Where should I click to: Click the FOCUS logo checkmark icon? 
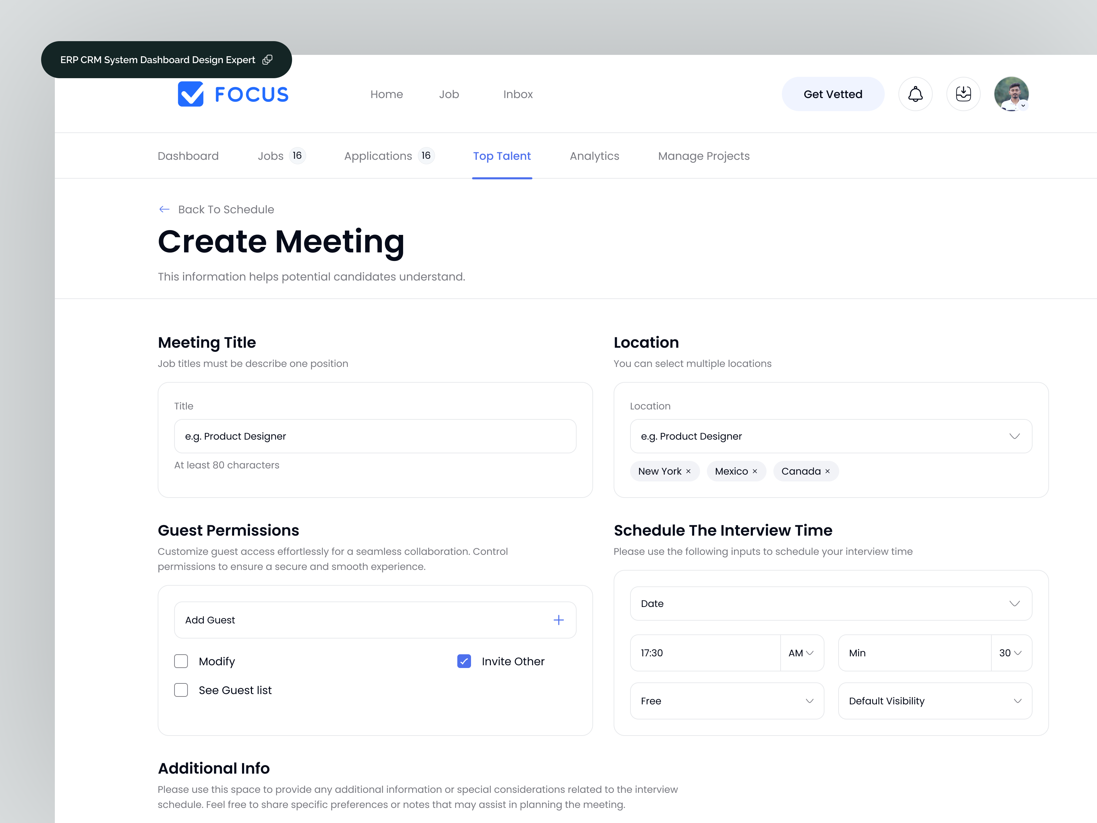pos(191,94)
